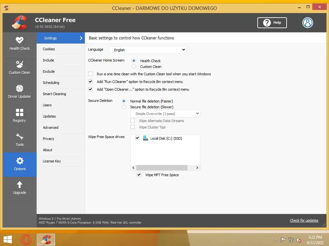Open the Registry cleaner section
The image size is (329, 246).
point(20,116)
